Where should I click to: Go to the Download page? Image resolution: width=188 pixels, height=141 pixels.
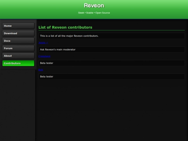tap(18, 33)
